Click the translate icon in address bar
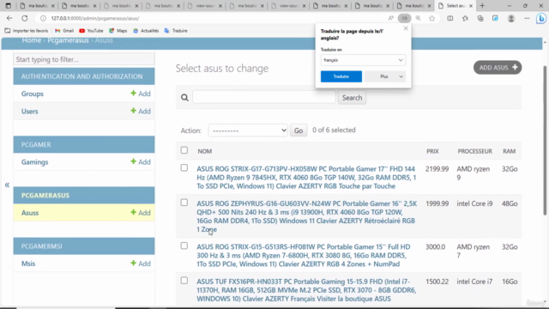 [x=404, y=18]
